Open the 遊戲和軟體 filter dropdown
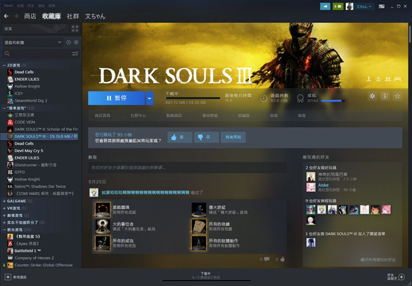Screen dimensions: 412x286 point(32,42)
